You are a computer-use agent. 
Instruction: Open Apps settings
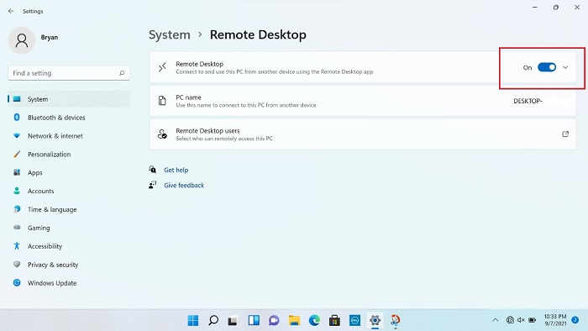pyautogui.click(x=69, y=172)
